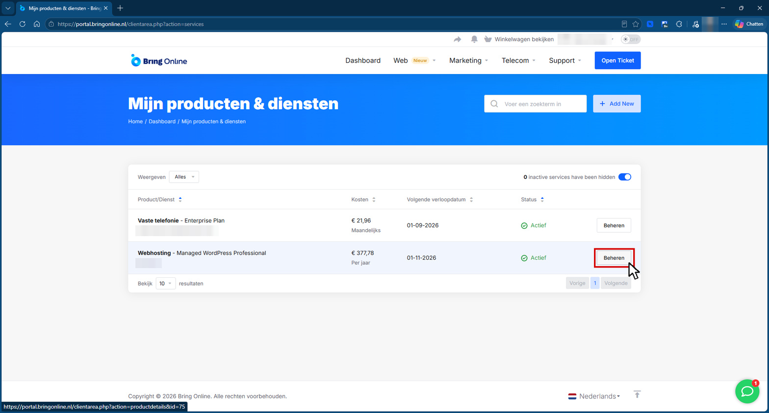
Task: Click the Actief status for Vaste telefonie
Action: tap(534, 225)
